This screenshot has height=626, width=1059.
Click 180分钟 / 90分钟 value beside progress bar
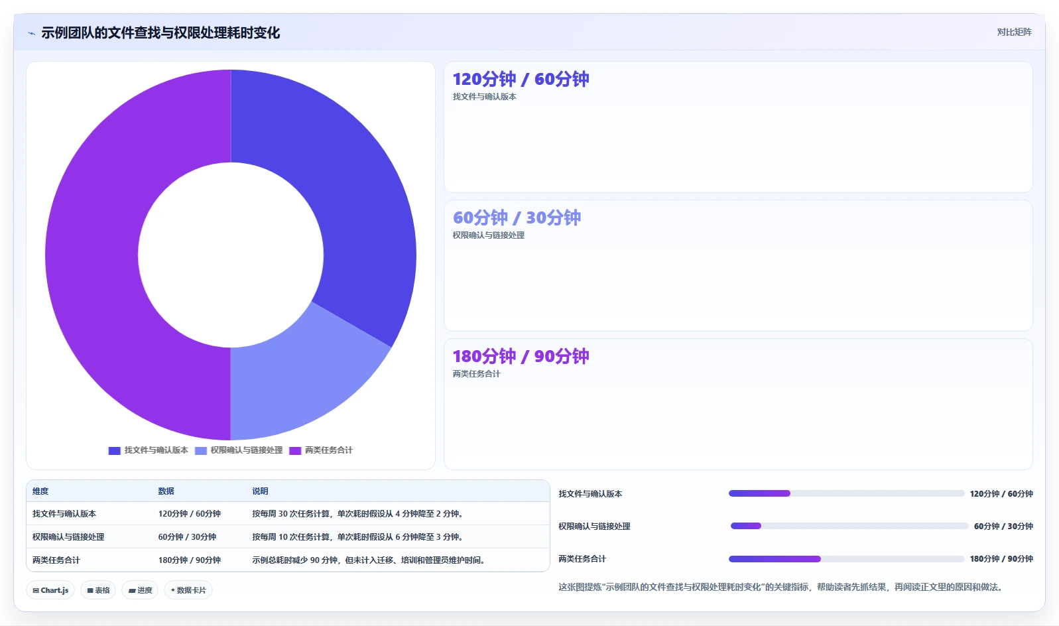pos(1001,559)
